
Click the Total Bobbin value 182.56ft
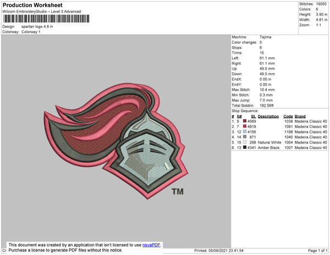coord(266,106)
